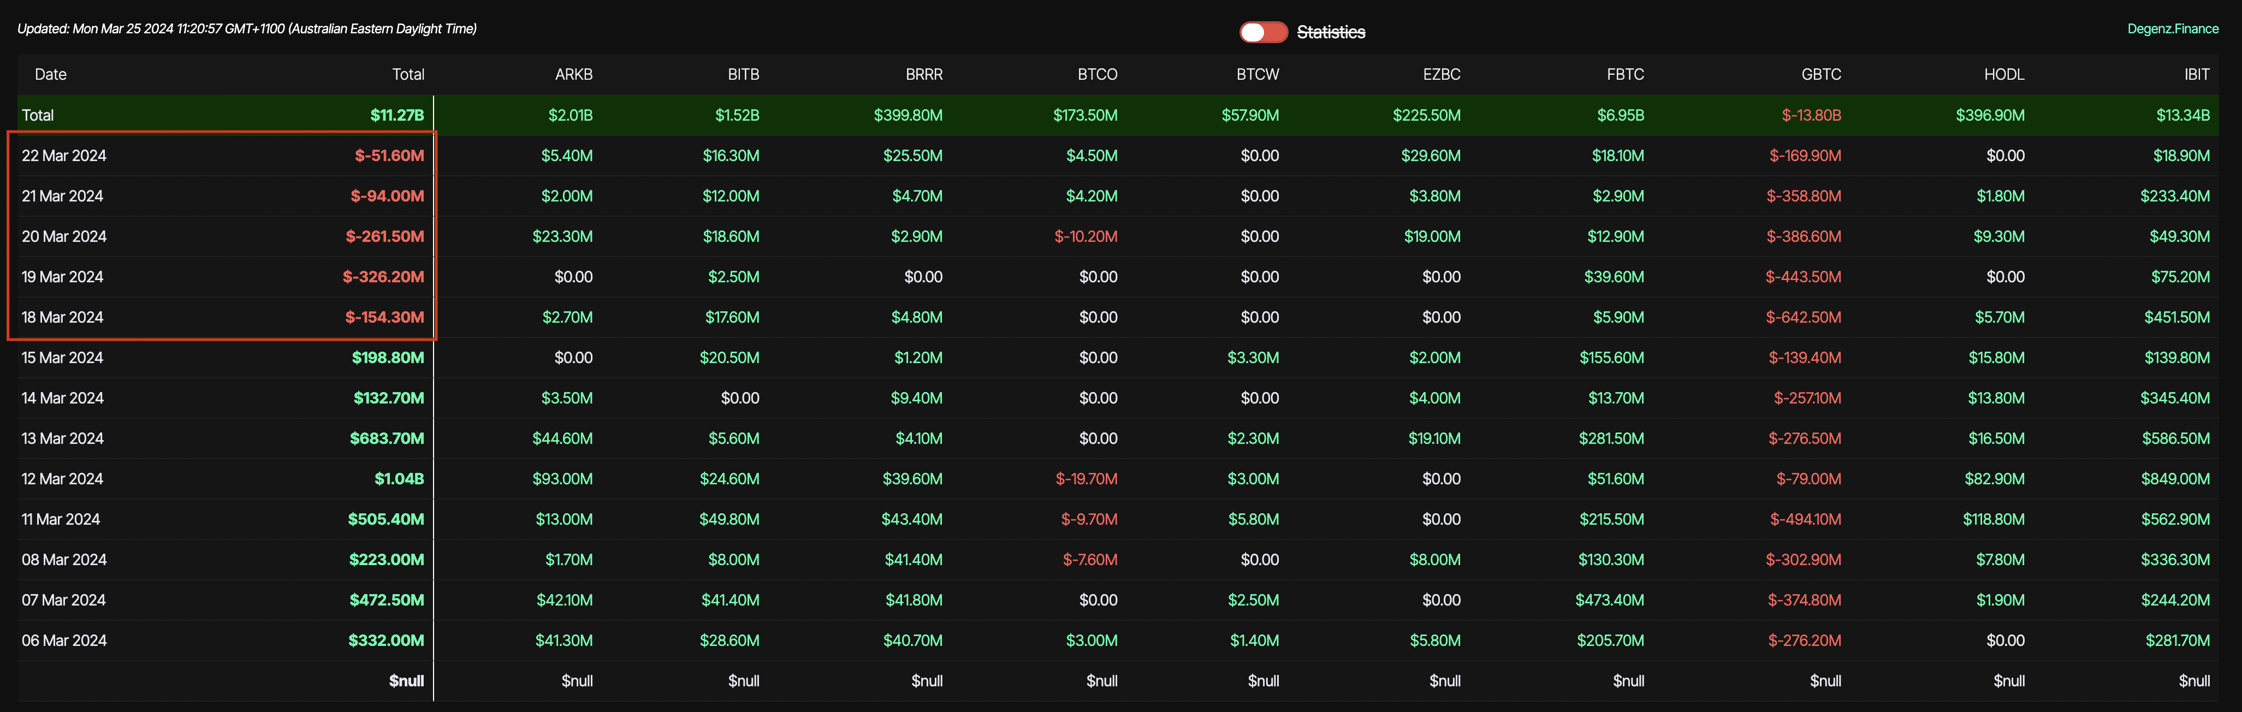Select the BTCW column header

pos(1258,74)
